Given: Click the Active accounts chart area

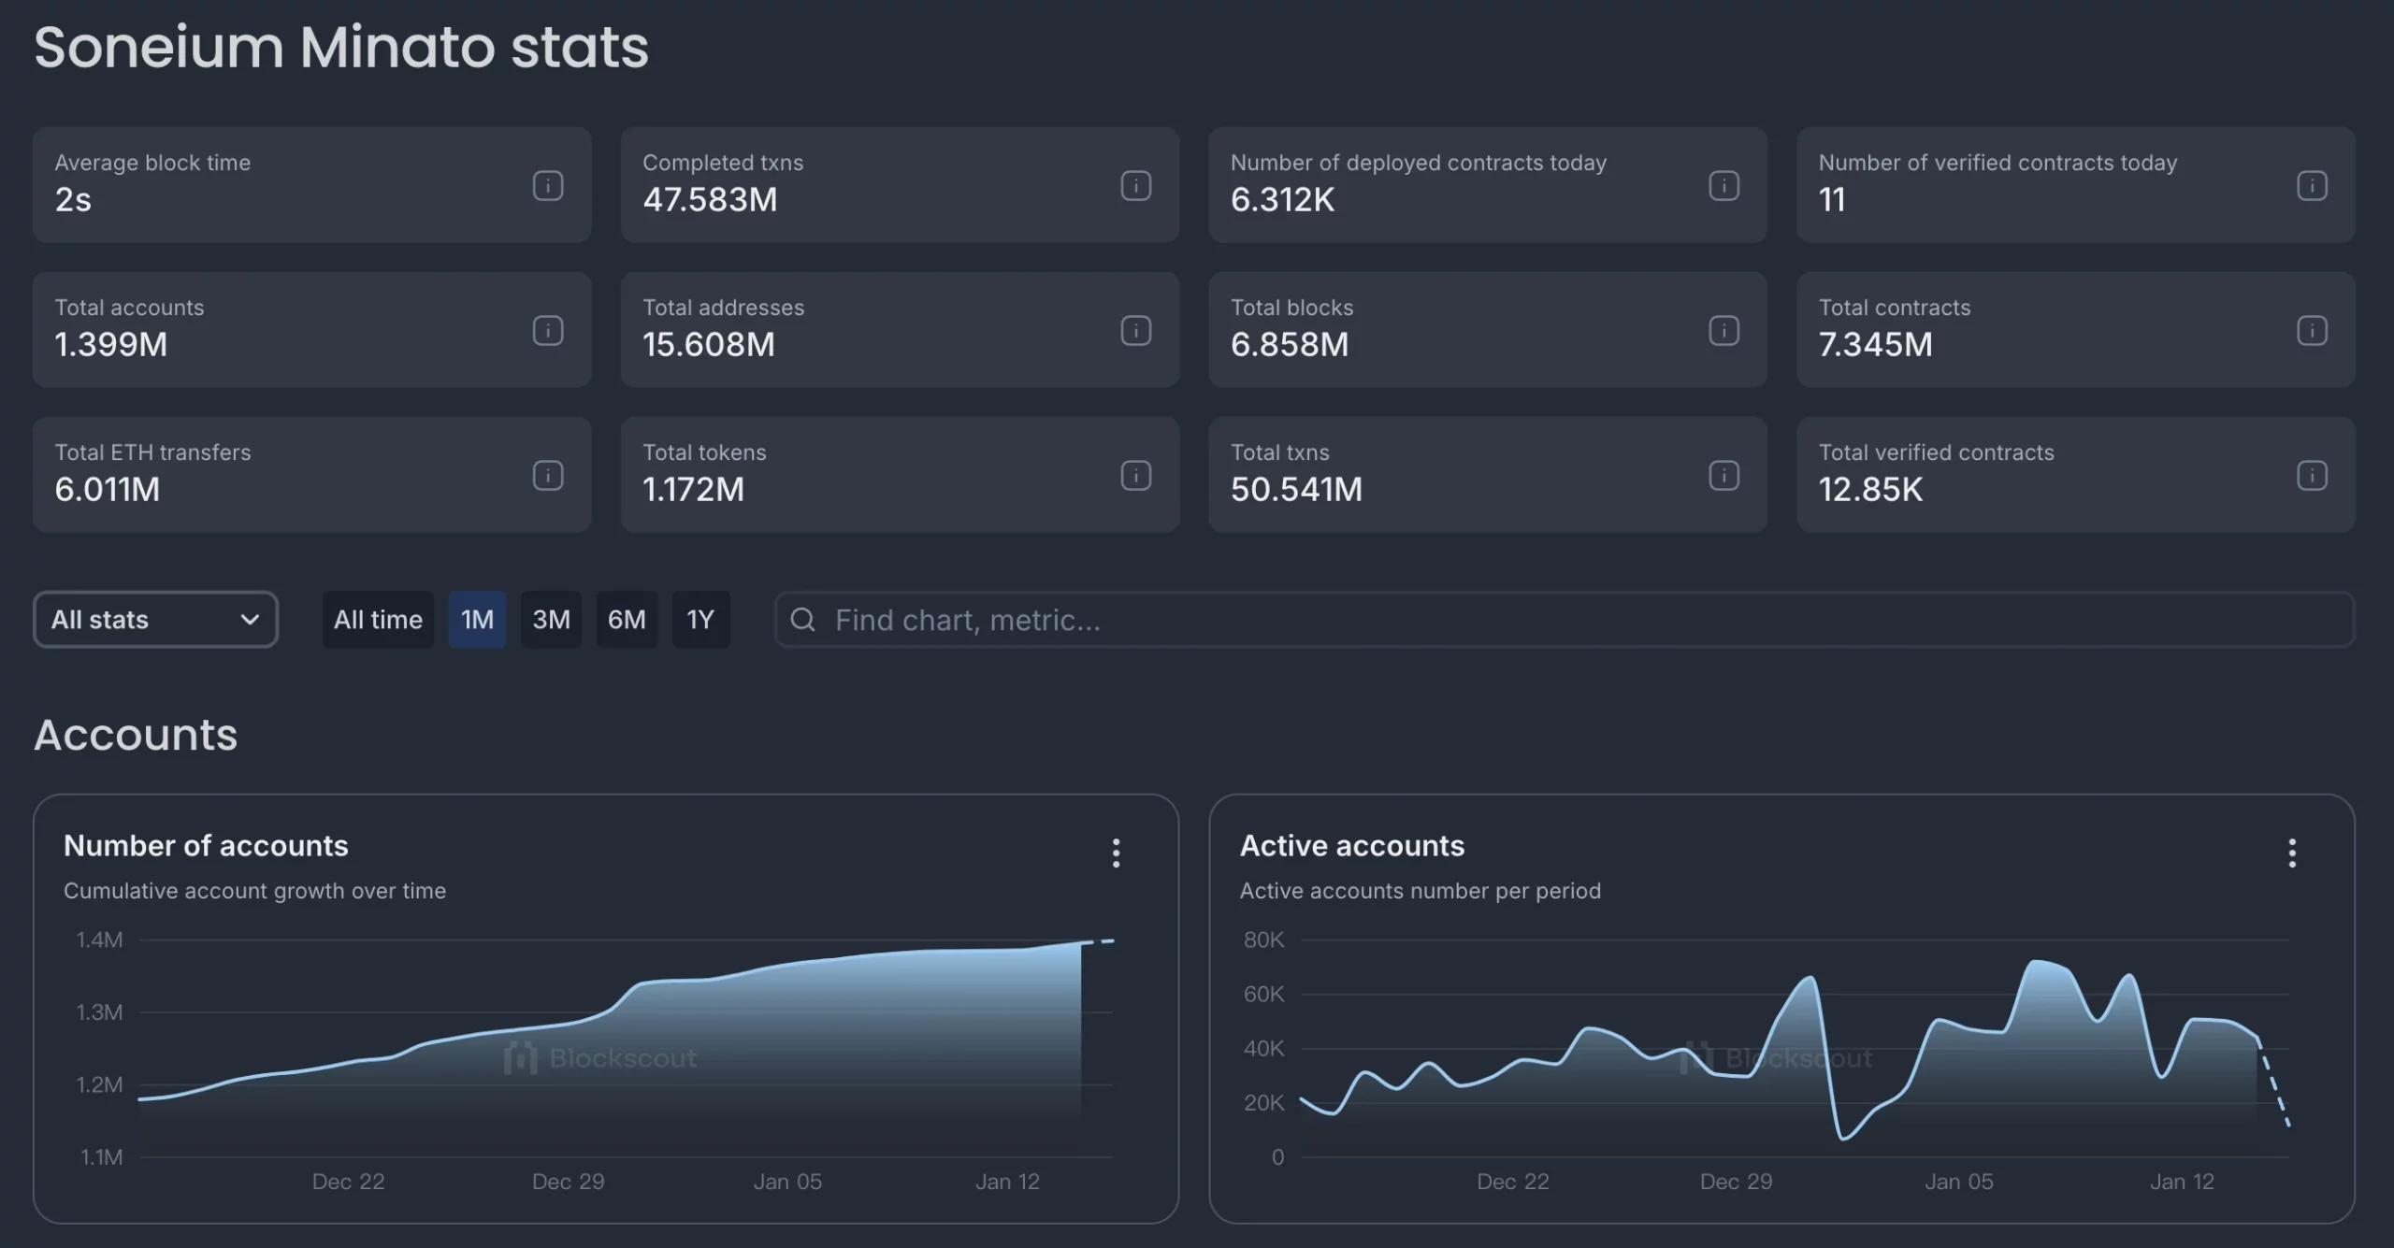Looking at the screenshot, I should (1795, 1049).
